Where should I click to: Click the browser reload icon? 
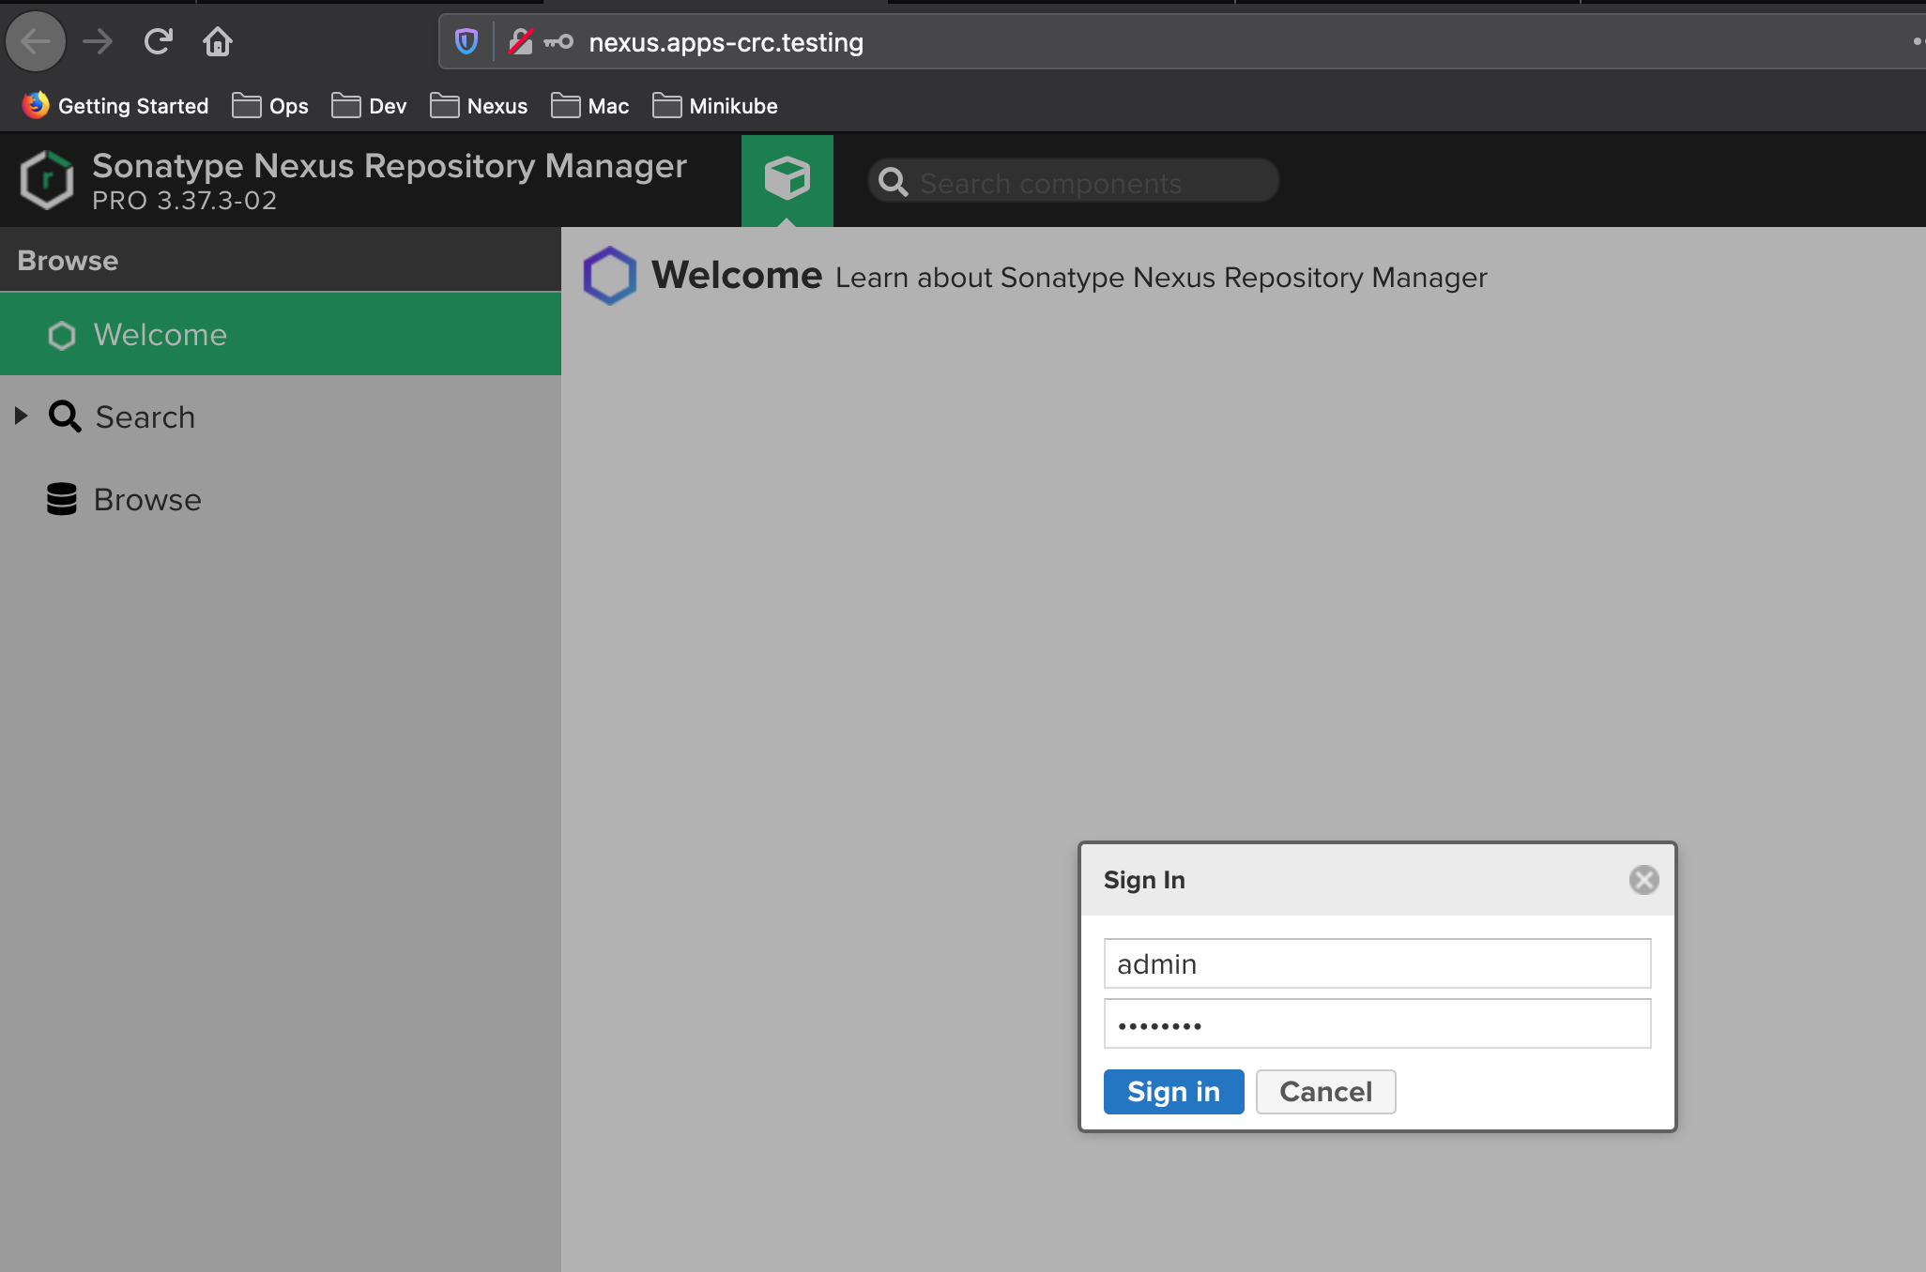tap(158, 41)
